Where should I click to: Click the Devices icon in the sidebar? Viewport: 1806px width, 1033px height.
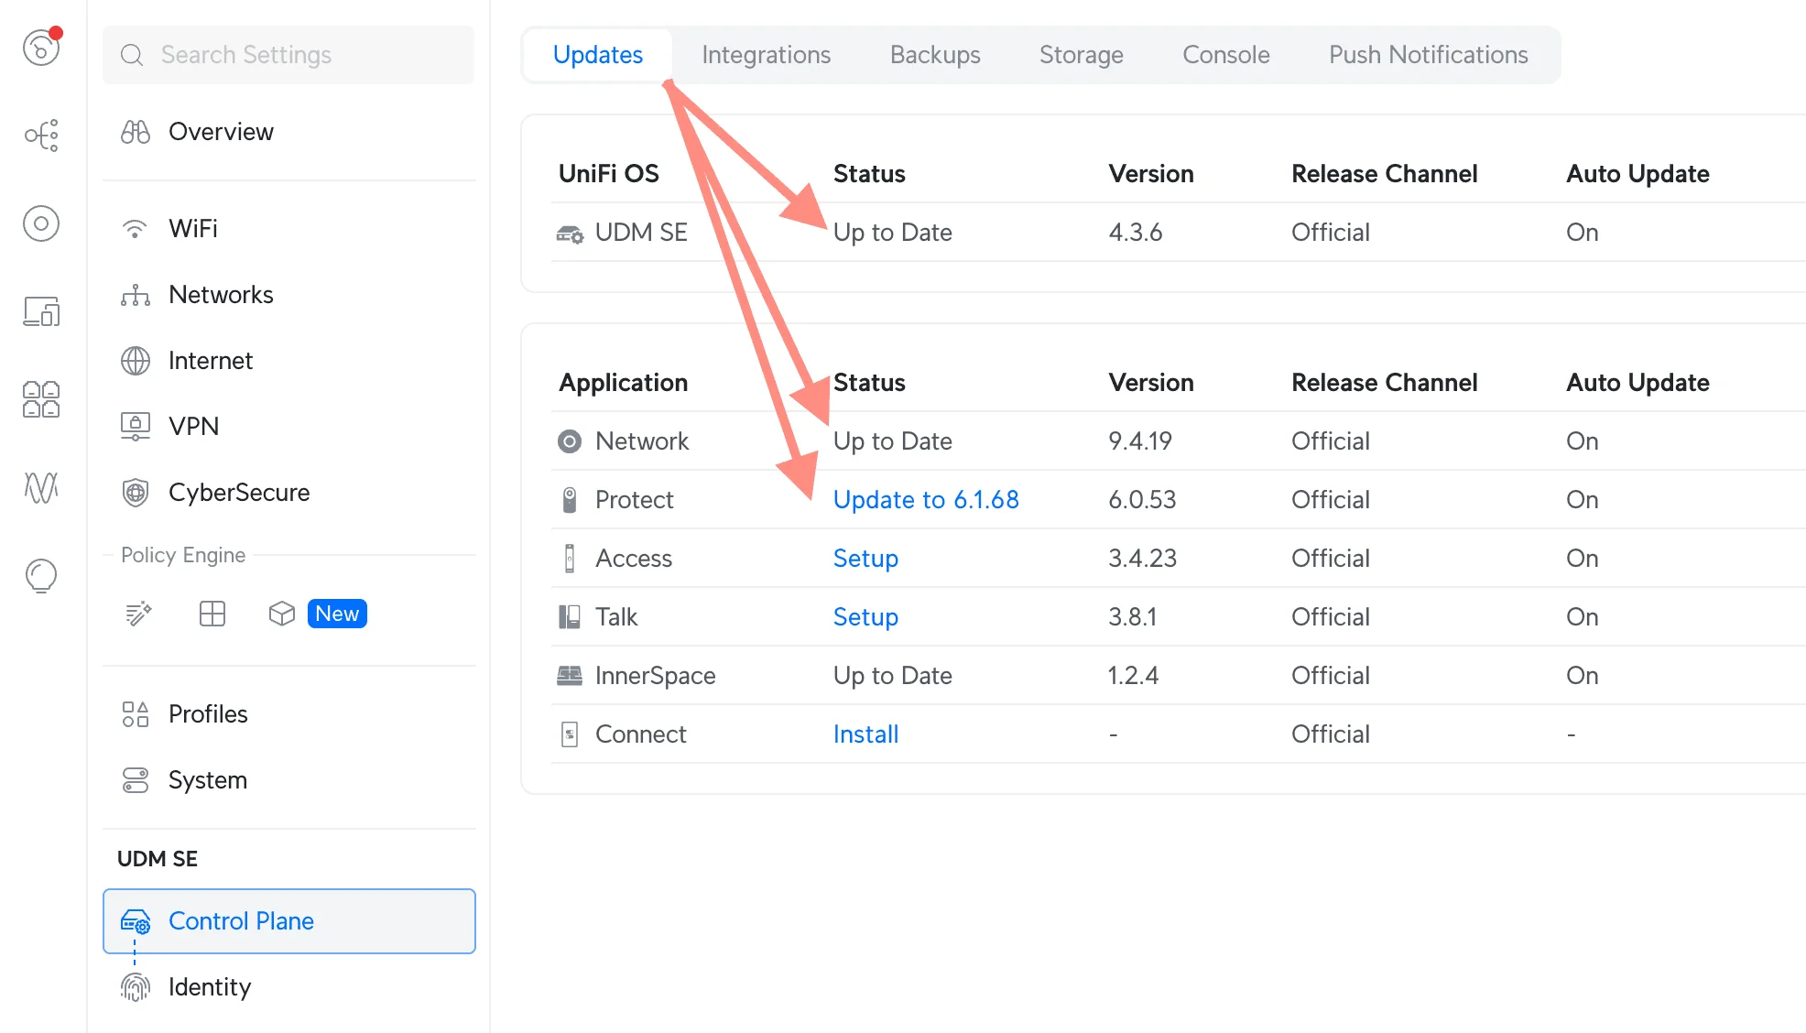(x=40, y=311)
